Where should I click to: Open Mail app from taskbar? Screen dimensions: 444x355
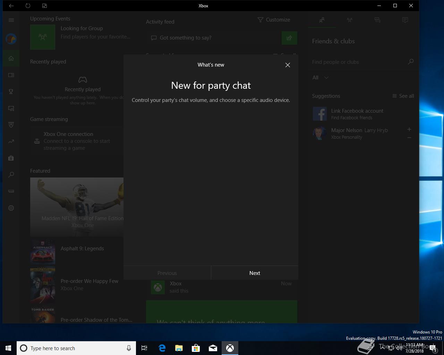(x=213, y=348)
